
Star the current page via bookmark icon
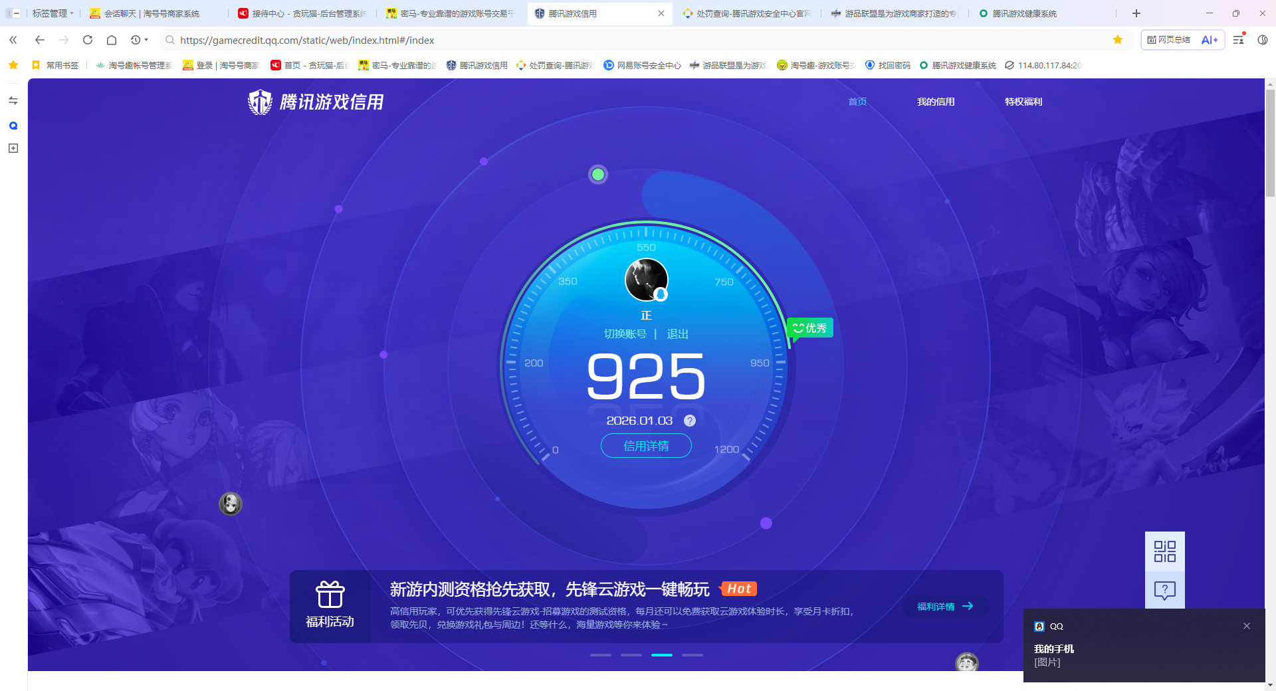click(x=1118, y=40)
